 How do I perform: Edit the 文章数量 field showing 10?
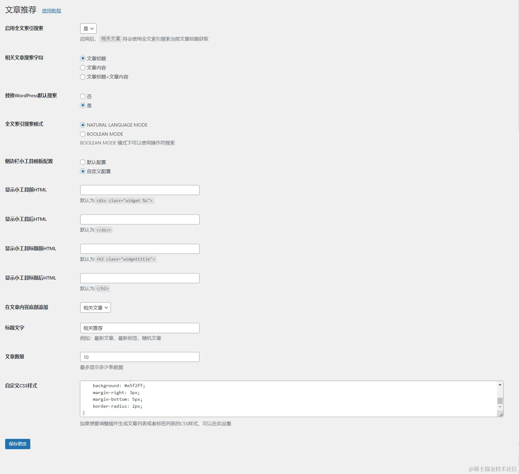140,357
